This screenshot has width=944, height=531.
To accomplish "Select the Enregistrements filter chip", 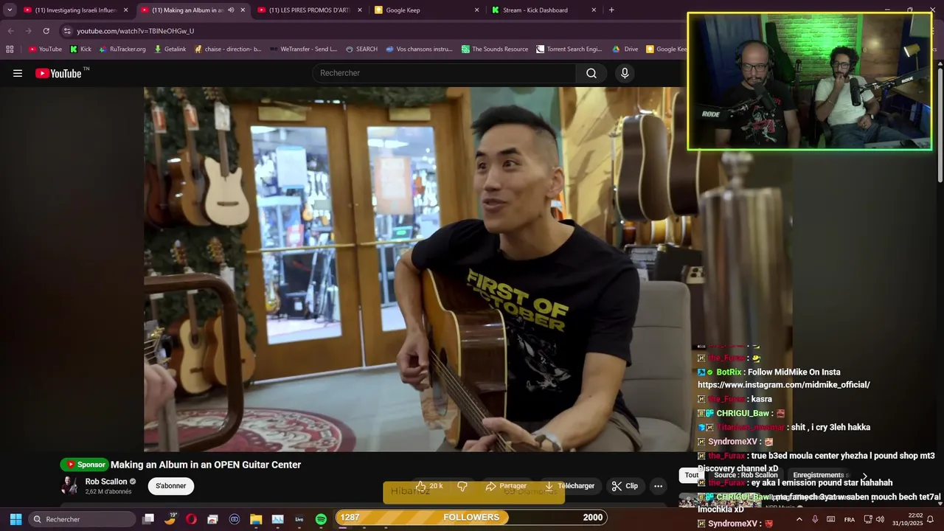I will click(819, 475).
